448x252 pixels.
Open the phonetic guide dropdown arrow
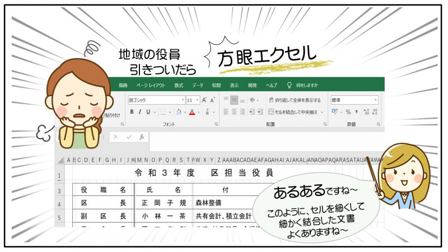pyautogui.click(x=213, y=113)
